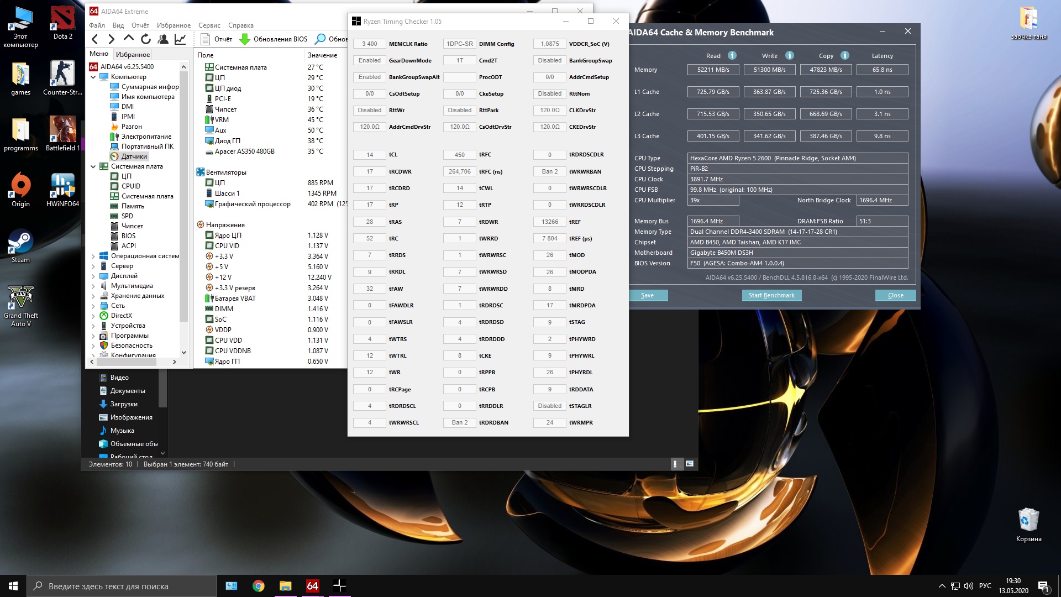Open the graph chart toolbar icon

(180, 39)
